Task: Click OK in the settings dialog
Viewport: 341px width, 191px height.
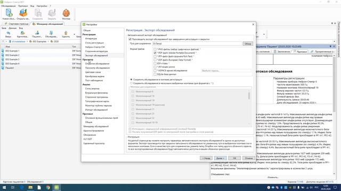Action: (234, 158)
